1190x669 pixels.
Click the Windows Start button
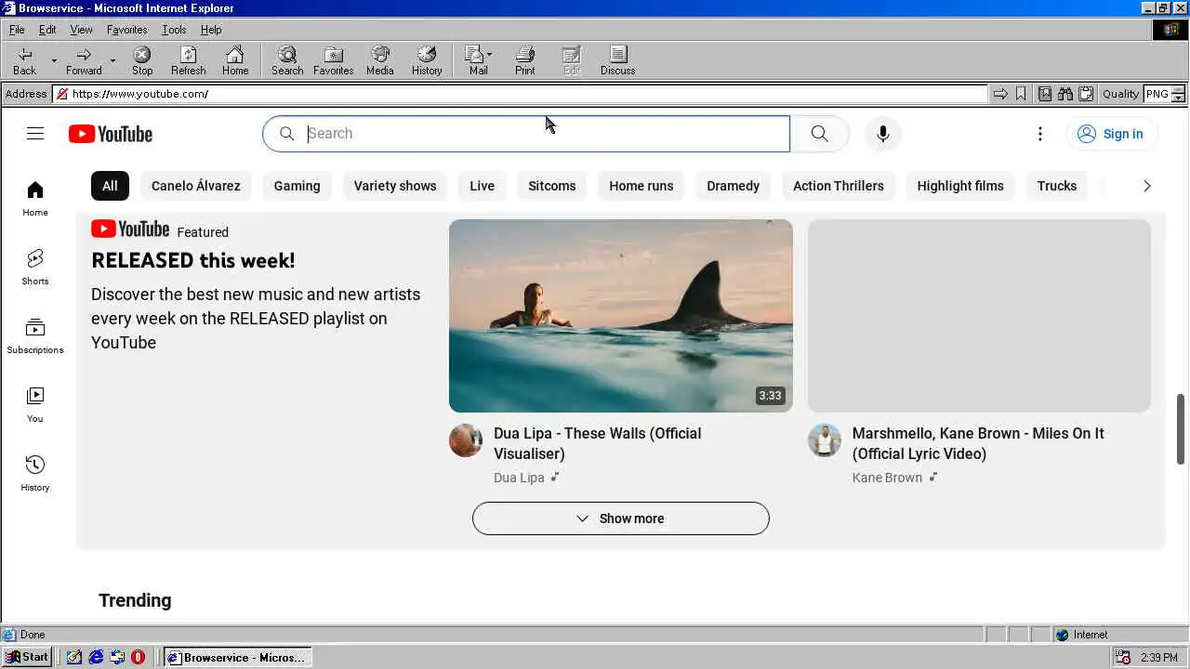(x=27, y=657)
